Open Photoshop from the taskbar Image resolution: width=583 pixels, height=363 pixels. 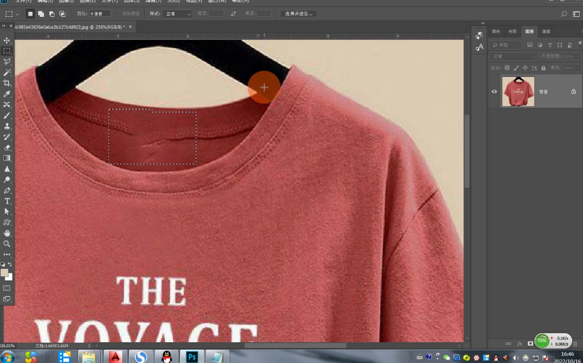192,357
